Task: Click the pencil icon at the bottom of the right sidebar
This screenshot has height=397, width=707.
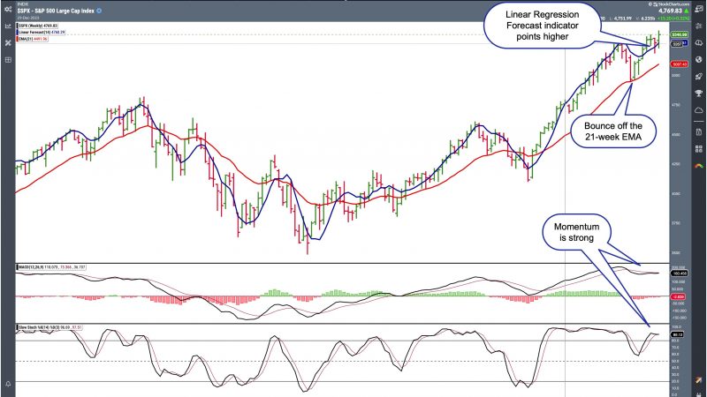Action: 699,381
